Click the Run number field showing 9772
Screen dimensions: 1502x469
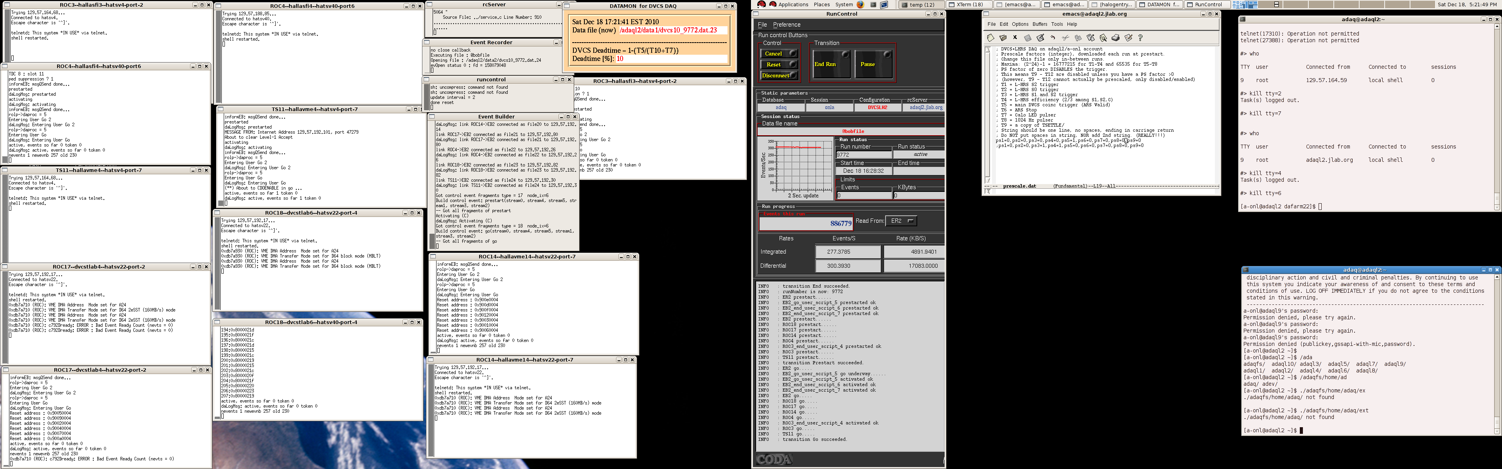pyautogui.click(x=864, y=154)
